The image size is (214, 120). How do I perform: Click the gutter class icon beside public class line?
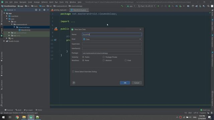pos(56,29)
